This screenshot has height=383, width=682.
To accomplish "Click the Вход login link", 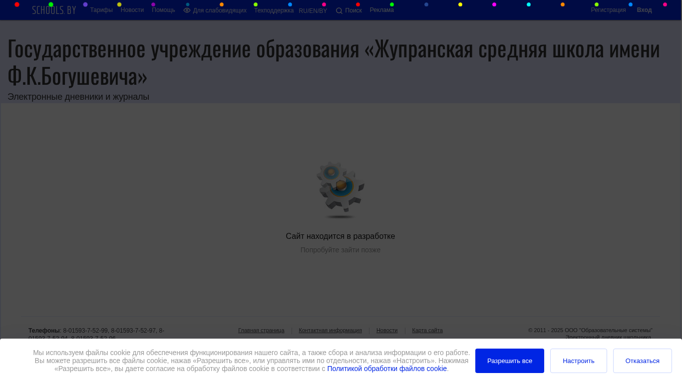I will pyautogui.click(x=644, y=10).
